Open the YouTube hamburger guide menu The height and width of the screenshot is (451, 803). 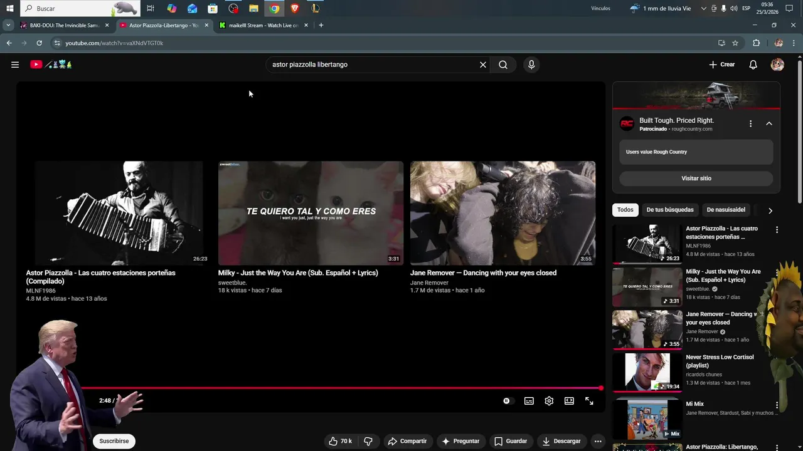15,65
